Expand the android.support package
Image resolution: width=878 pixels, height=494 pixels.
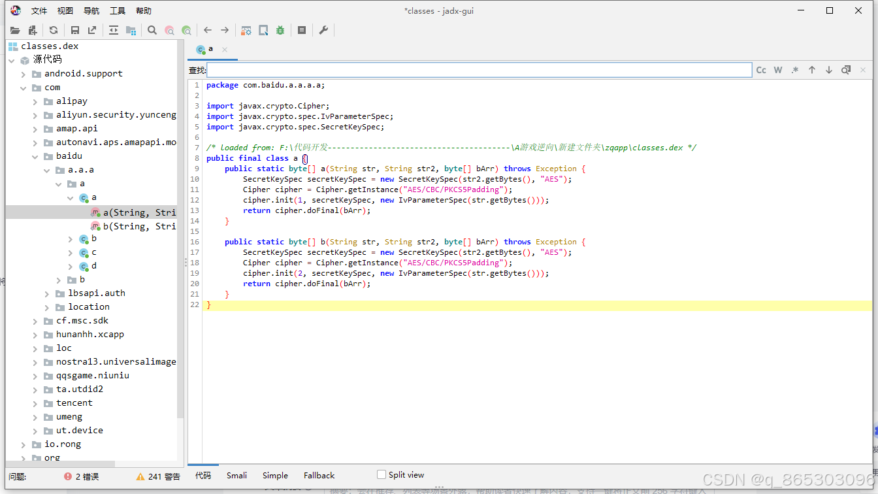[24, 74]
